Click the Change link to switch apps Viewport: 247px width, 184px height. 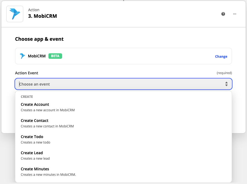221,56
